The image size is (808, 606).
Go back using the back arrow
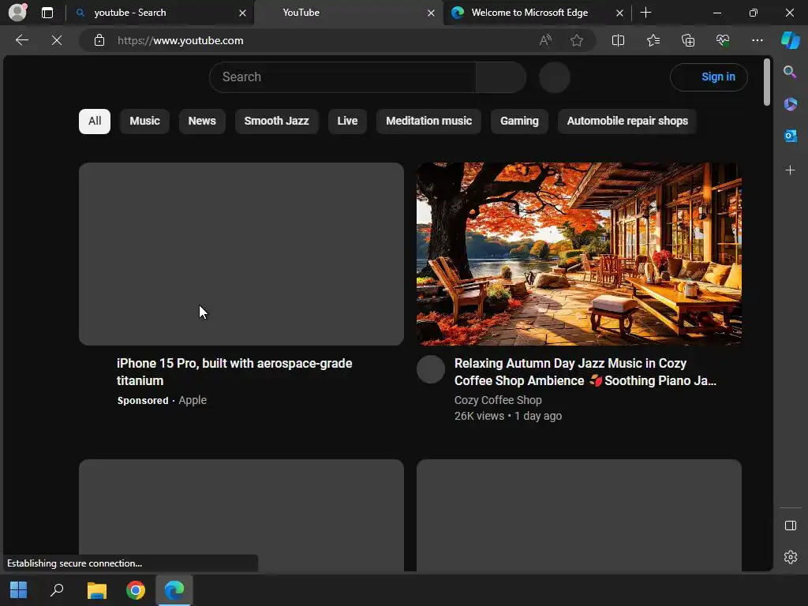[x=22, y=40]
